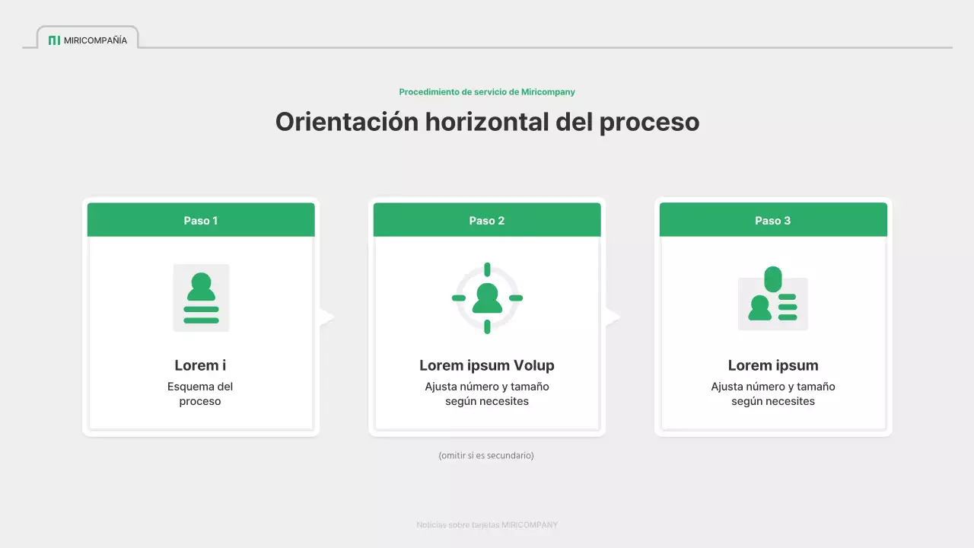Select the green person silhouette inside the crosshair
This screenshot has width=974, height=548.
486,298
